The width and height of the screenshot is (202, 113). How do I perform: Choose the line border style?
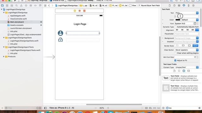(183, 46)
